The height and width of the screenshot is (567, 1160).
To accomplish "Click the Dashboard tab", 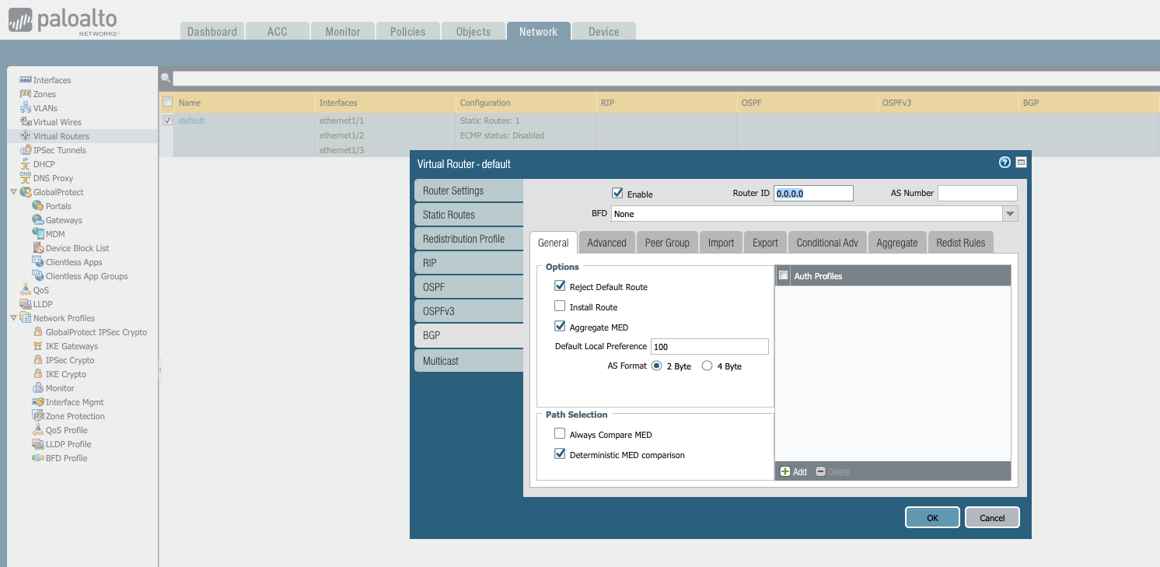I will (212, 31).
